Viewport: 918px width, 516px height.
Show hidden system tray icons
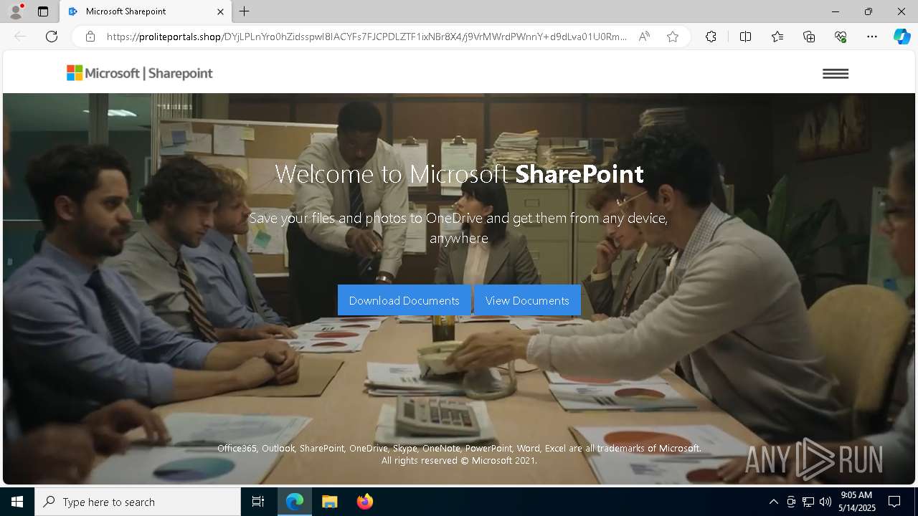[773, 502]
